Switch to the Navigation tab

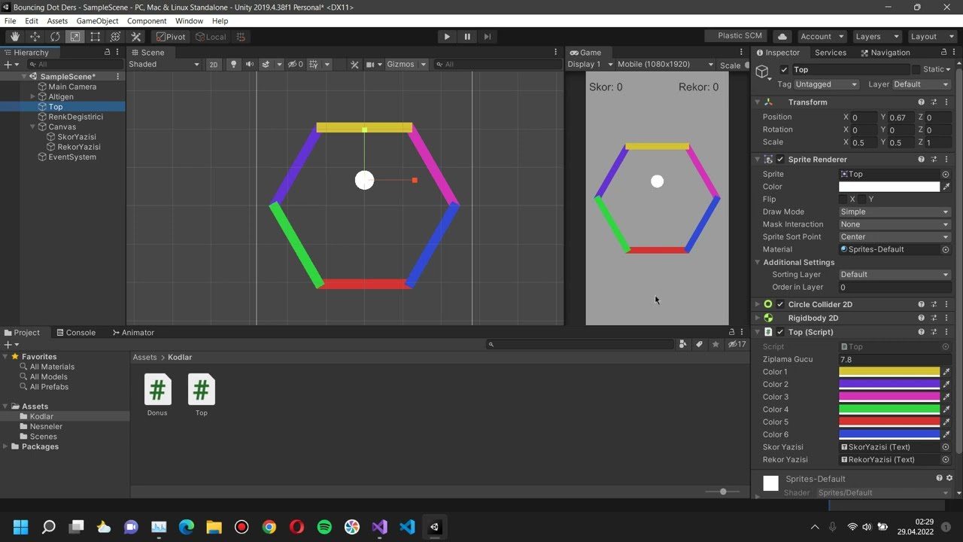(x=885, y=53)
